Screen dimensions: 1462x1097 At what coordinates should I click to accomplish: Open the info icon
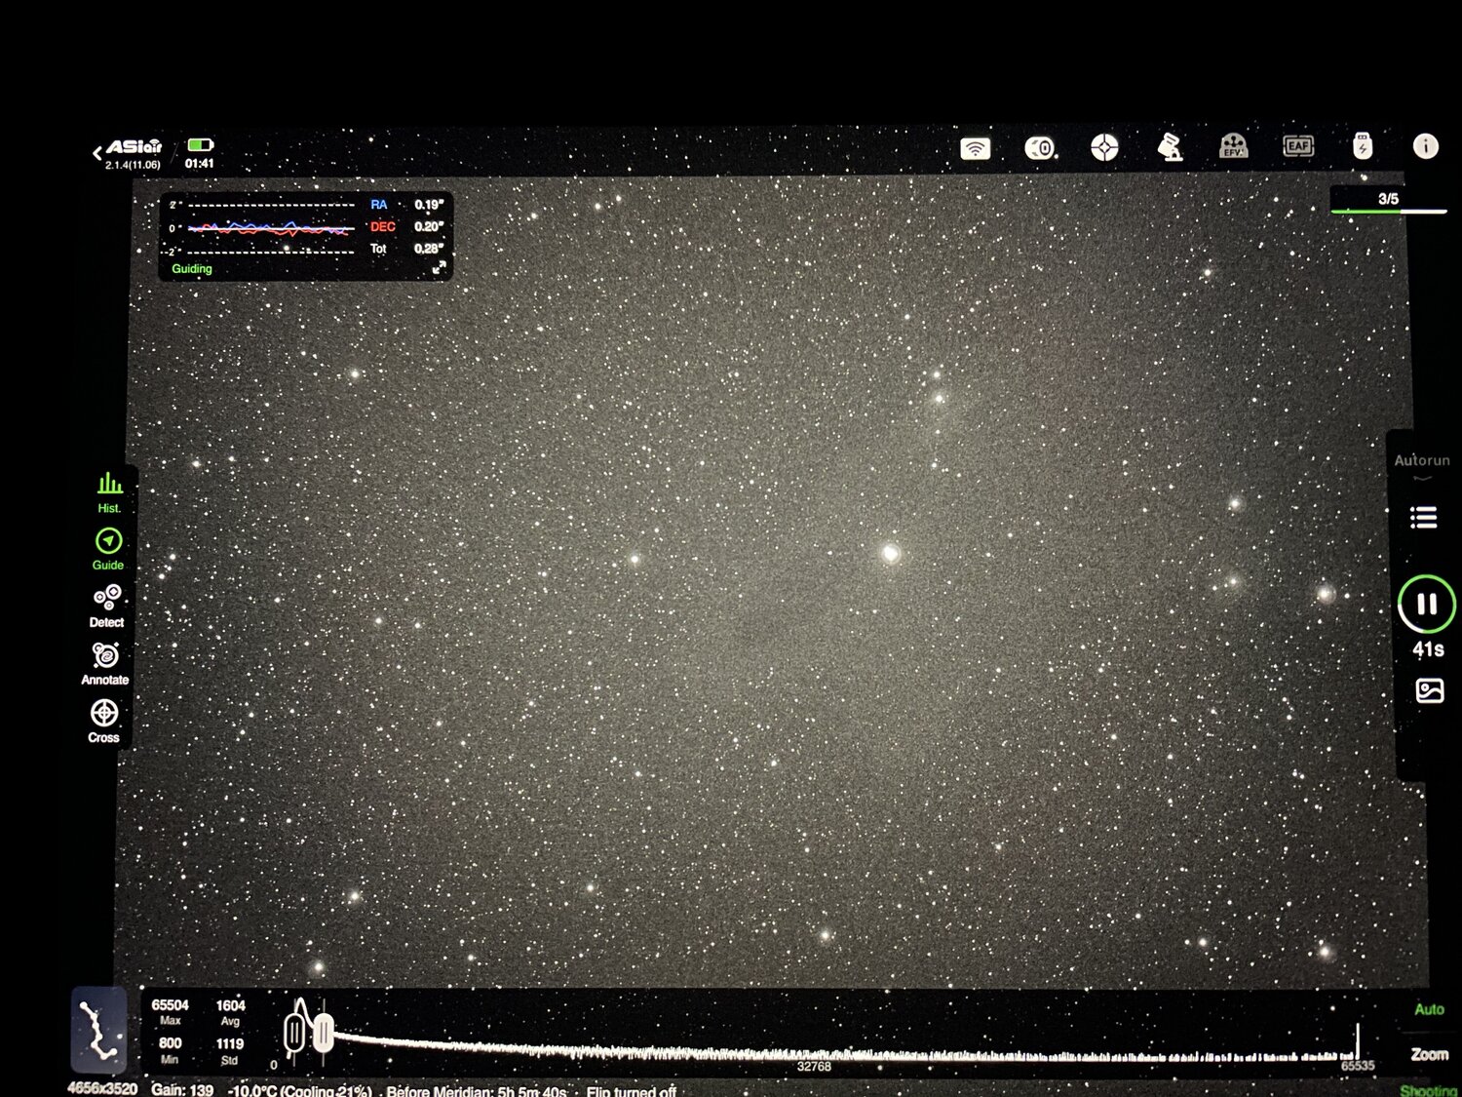coord(1425,146)
